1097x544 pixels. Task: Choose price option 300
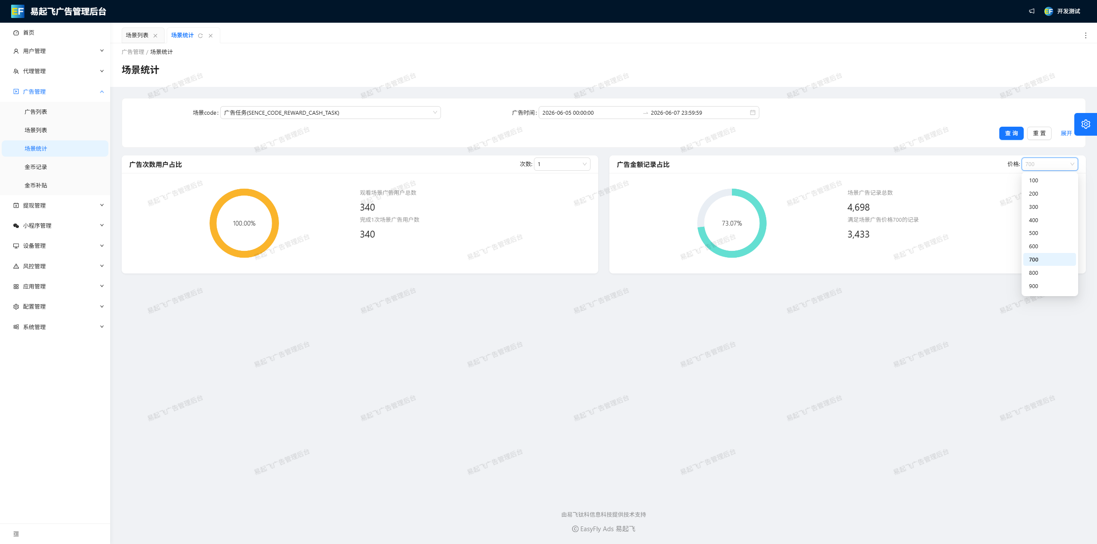tap(1049, 207)
